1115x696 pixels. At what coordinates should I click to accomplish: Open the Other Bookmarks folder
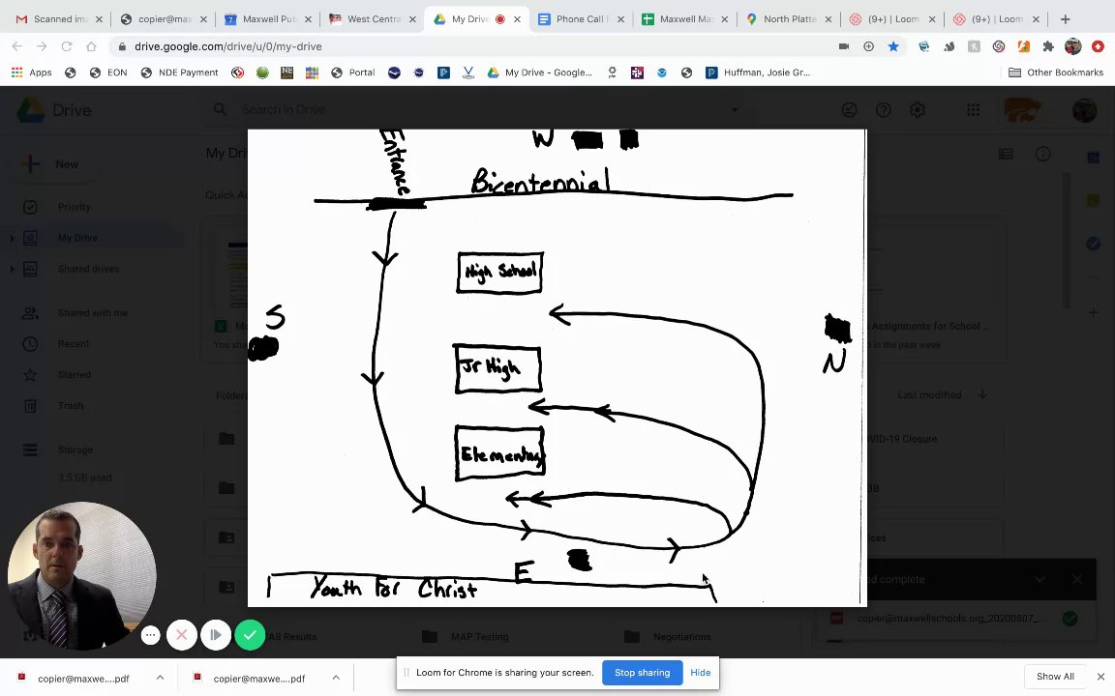coord(1056,72)
